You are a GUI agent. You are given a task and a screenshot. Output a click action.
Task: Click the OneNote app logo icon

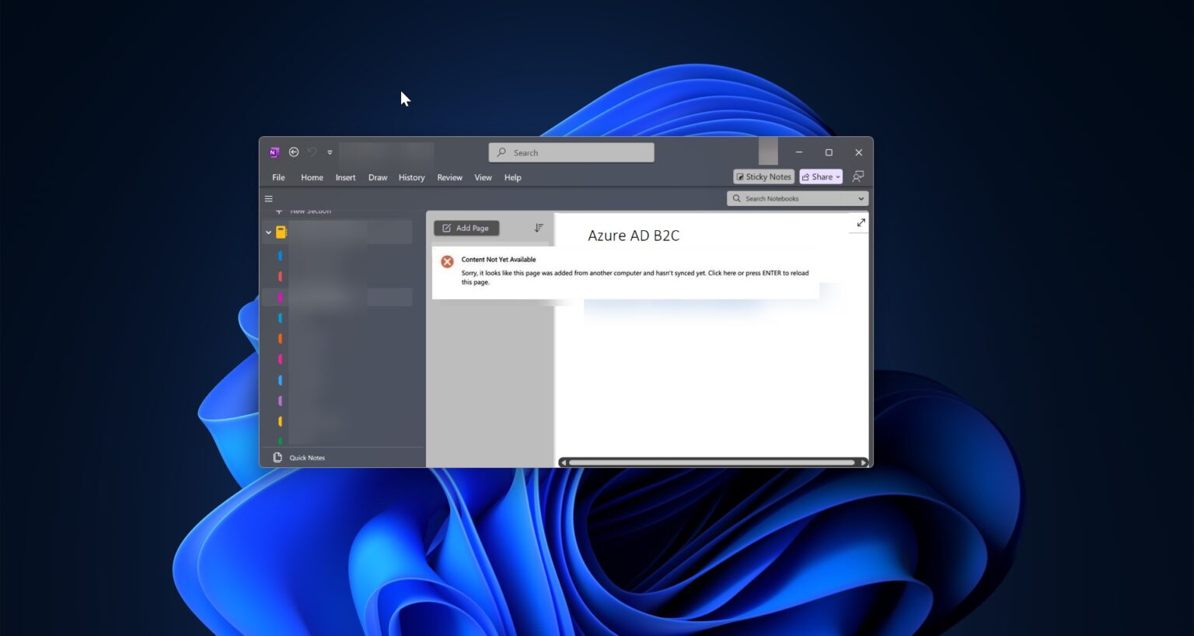coord(274,152)
